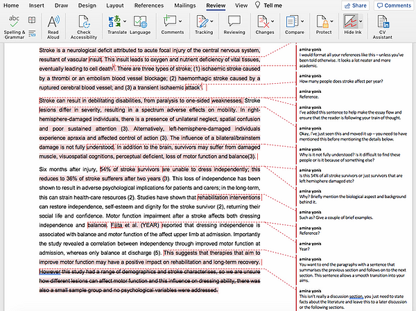This screenshot has width=416, height=311.
Task: Select comment 'I've added this sentence to help'
Action: [x=350, y=112]
